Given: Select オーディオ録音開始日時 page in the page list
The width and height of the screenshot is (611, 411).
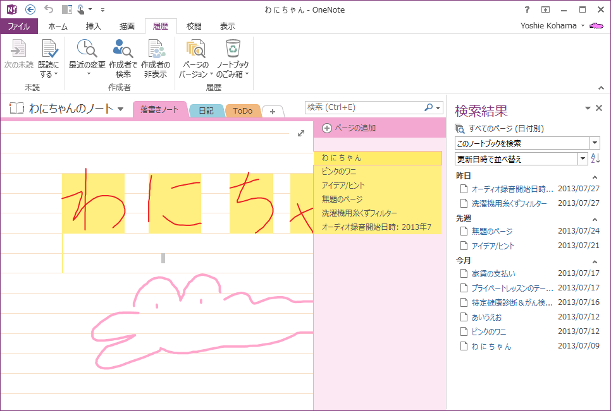Looking at the screenshot, I should [x=378, y=227].
